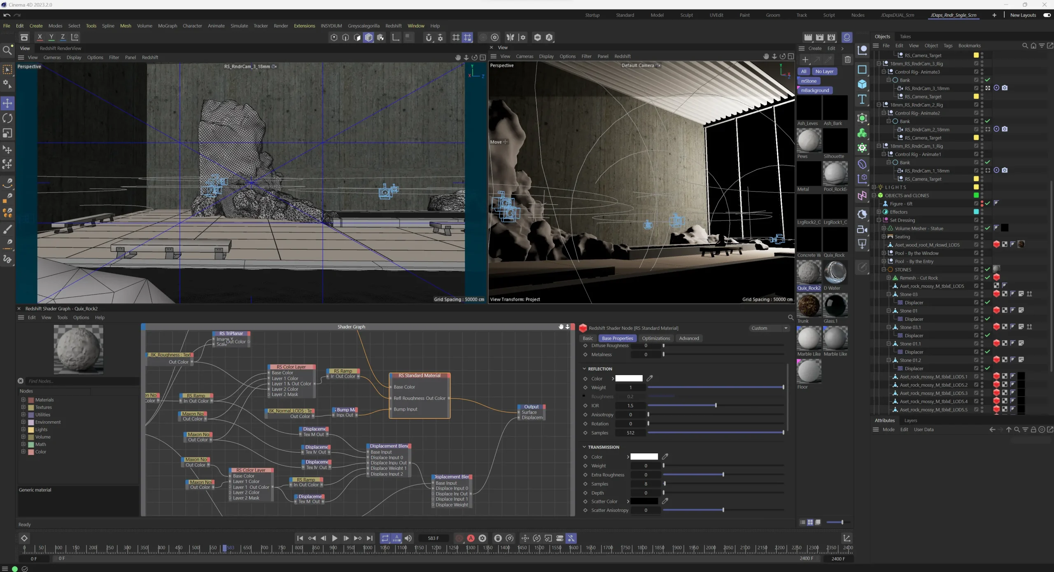Screen dimensions: 1054x572
Task: Open the Redshift menu
Action: tap(393, 26)
